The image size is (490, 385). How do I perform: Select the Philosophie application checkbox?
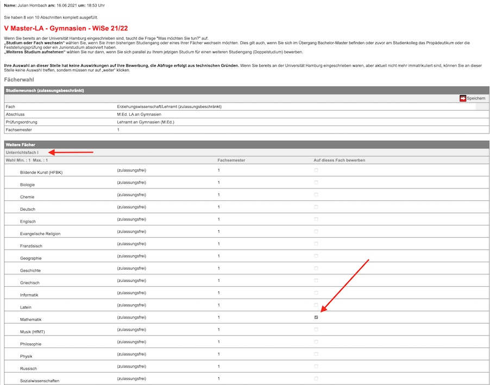pyautogui.click(x=316, y=342)
